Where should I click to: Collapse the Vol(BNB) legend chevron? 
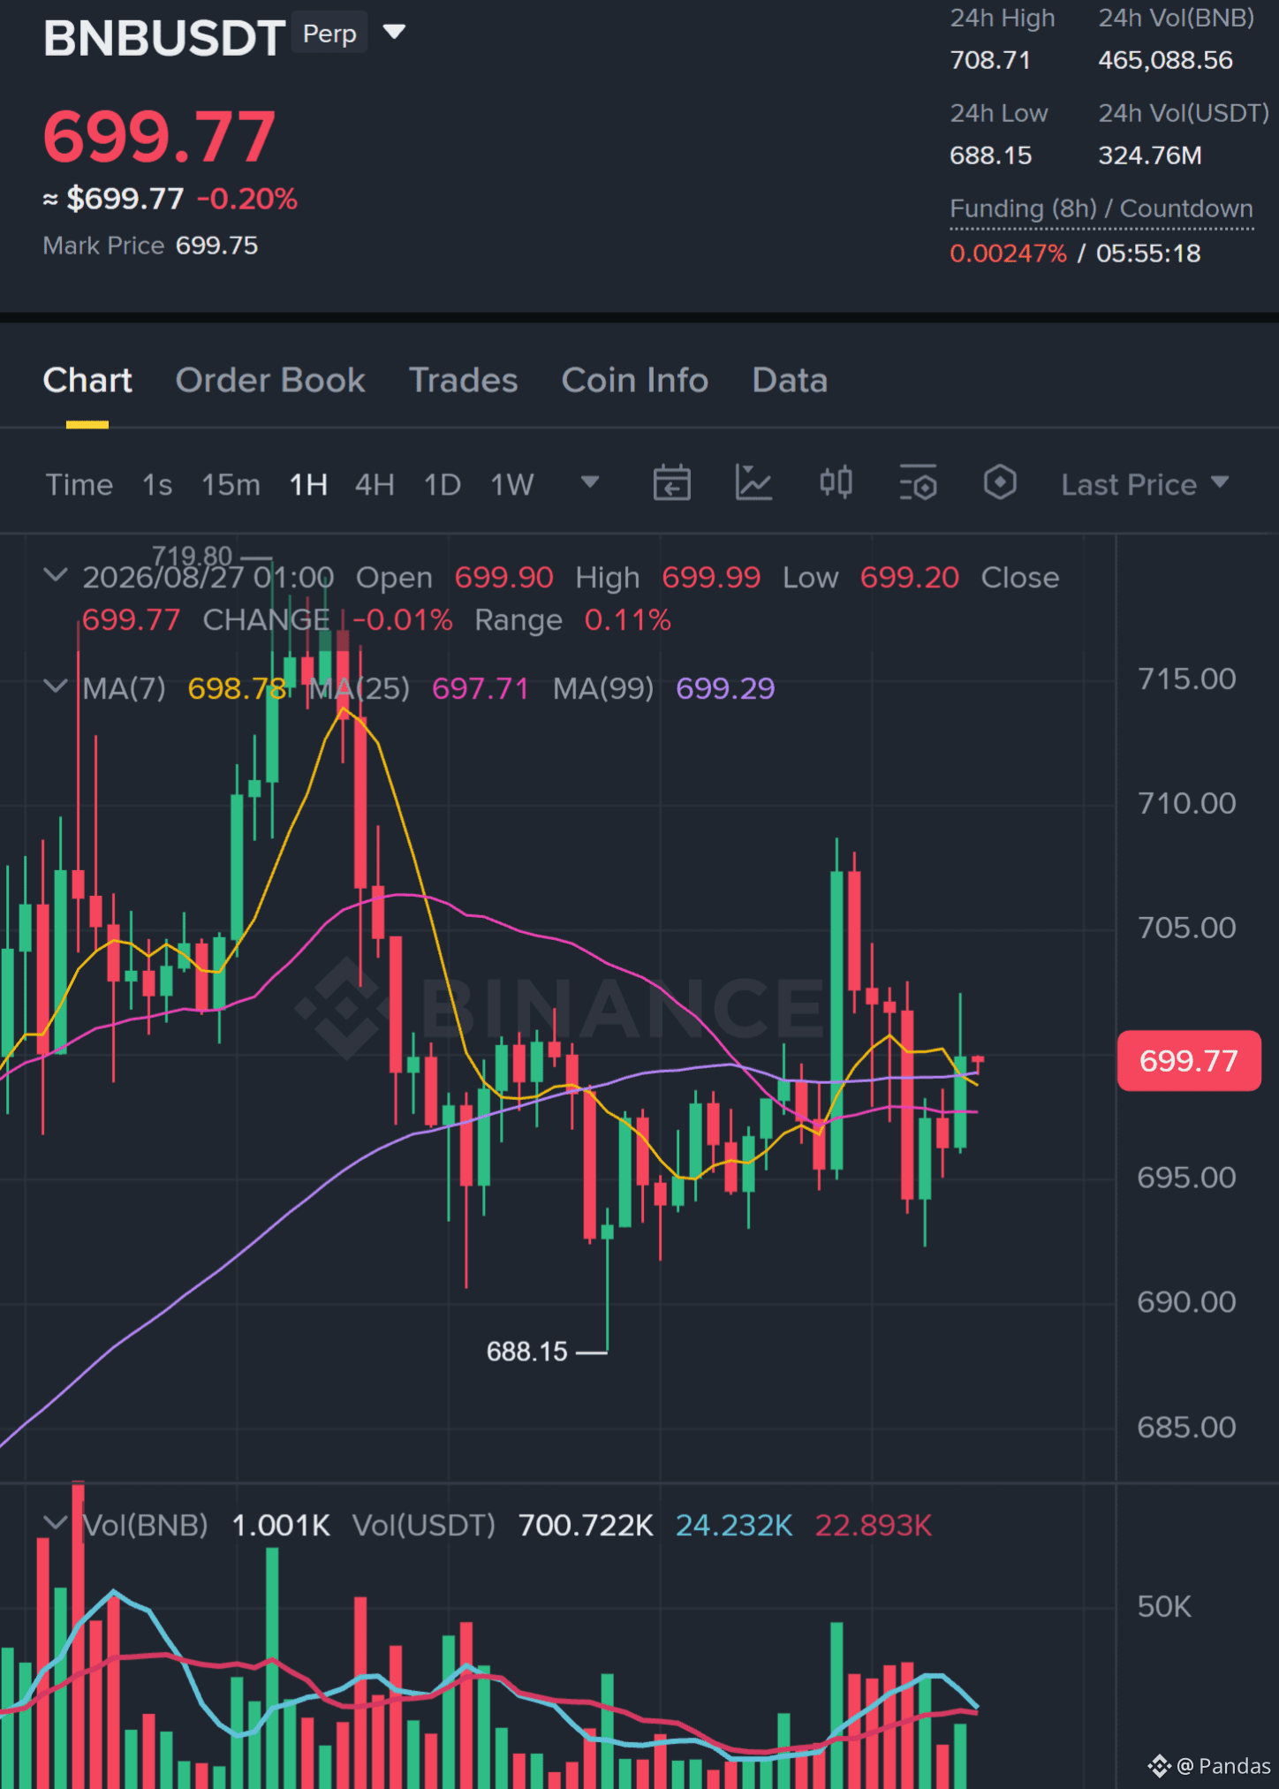(x=56, y=1523)
